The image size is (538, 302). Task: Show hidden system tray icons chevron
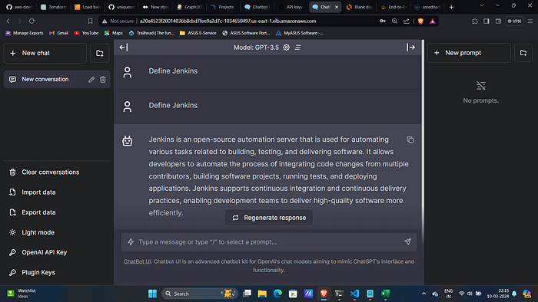click(423, 294)
